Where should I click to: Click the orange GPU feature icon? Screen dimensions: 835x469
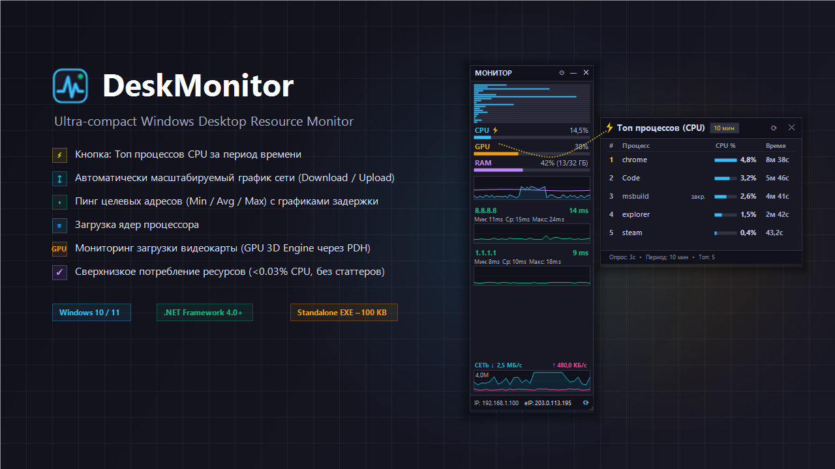tap(60, 249)
